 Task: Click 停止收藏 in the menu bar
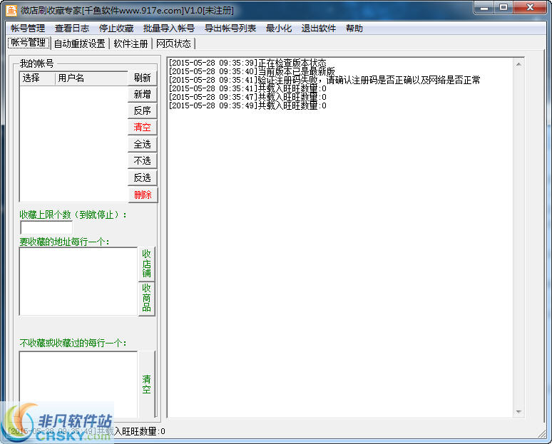click(116, 29)
